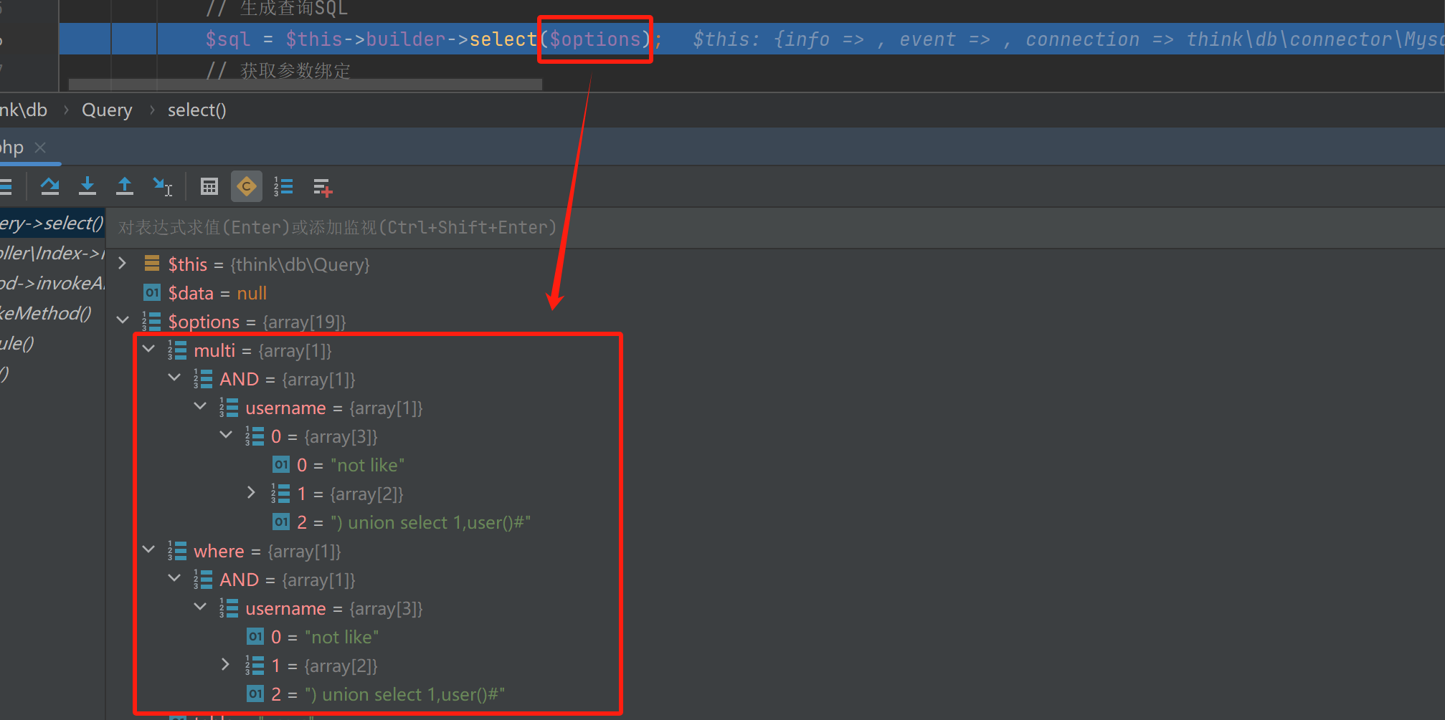
Task: Expand the $this think\db\Query variable
Action: click(x=123, y=264)
